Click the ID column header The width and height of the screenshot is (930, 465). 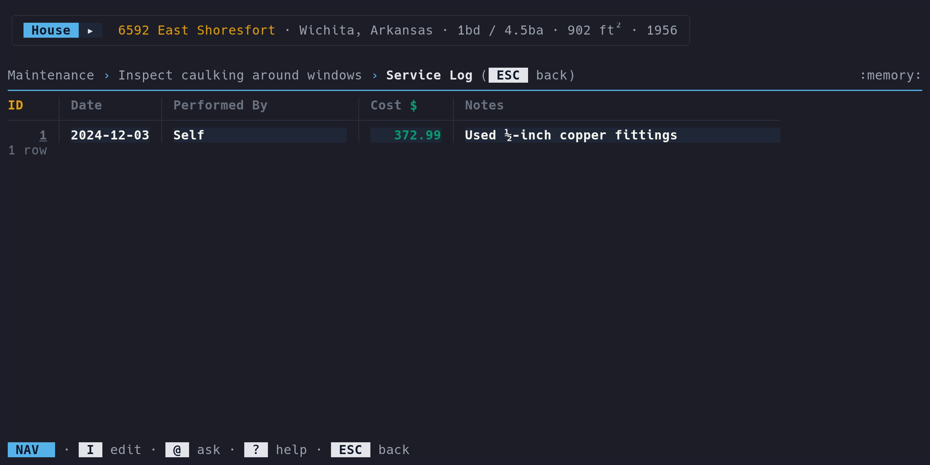[x=15, y=105]
